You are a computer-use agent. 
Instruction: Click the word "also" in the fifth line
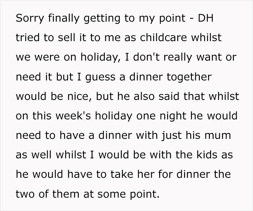[x=144, y=96]
